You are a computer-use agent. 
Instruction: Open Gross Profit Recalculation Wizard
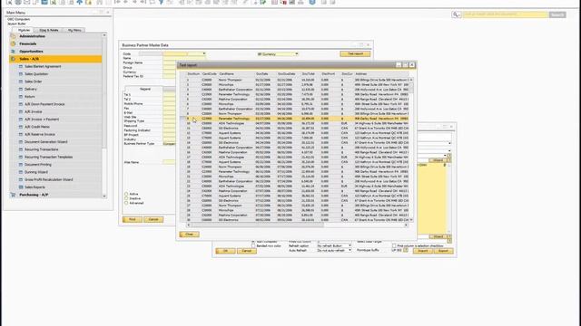pyautogui.click(x=48, y=179)
